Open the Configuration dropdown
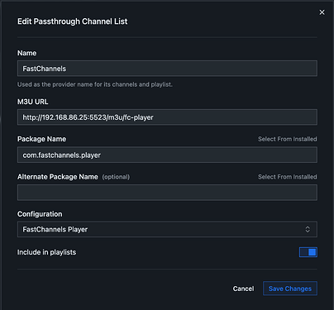Viewport: 334px width, 310px height. (x=167, y=229)
